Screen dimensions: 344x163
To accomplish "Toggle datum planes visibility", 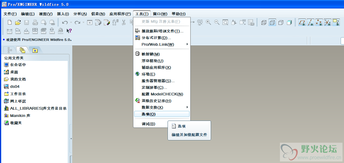I will tap(302, 22).
